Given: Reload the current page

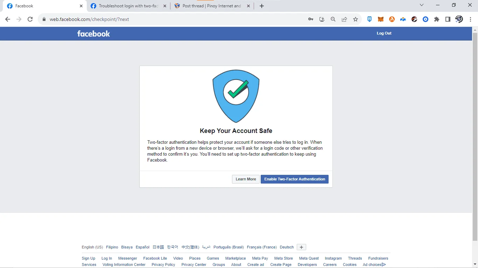Looking at the screenshot, I should click(30, 19).
